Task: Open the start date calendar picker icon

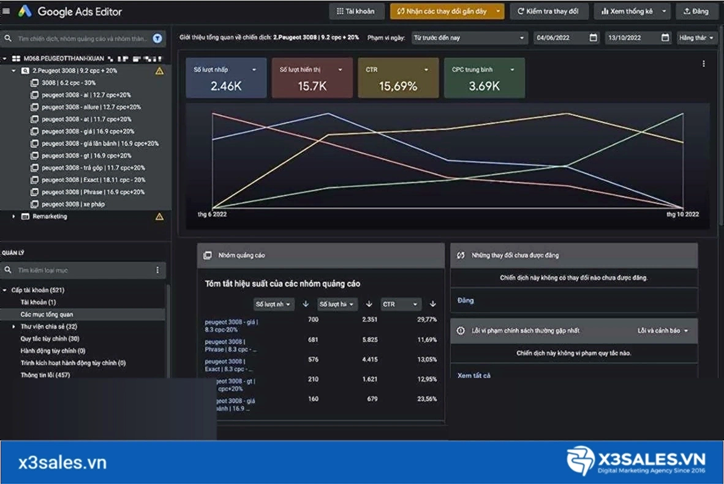Action: point(594,37)
